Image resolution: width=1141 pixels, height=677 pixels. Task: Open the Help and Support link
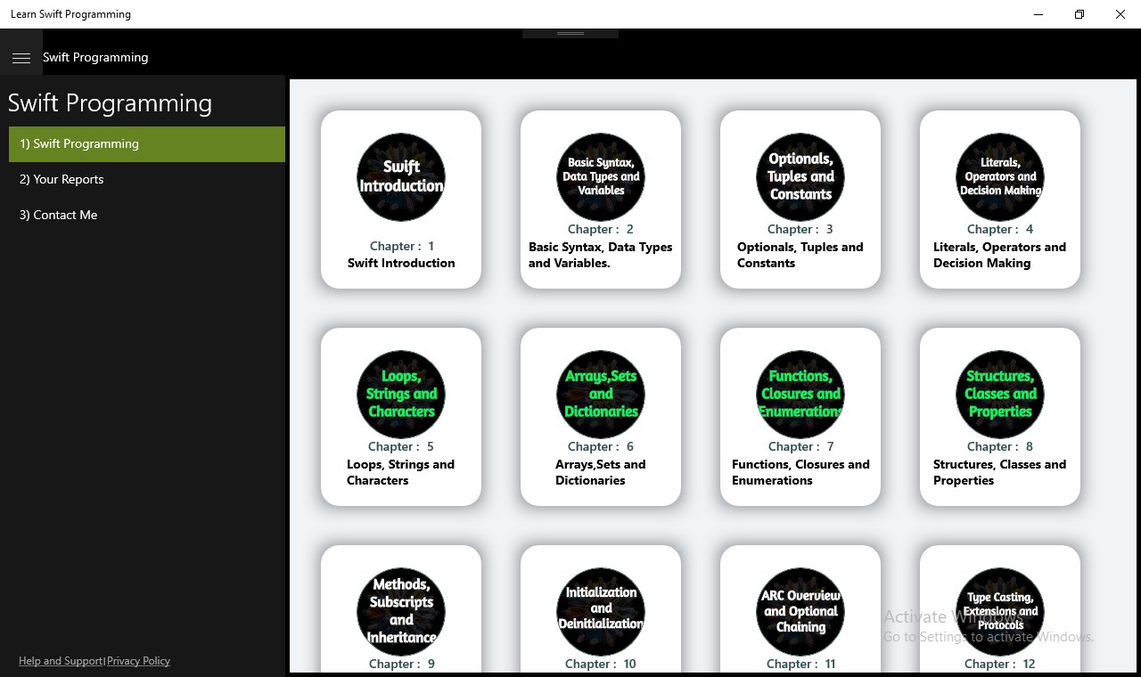(x=61, y=661)
